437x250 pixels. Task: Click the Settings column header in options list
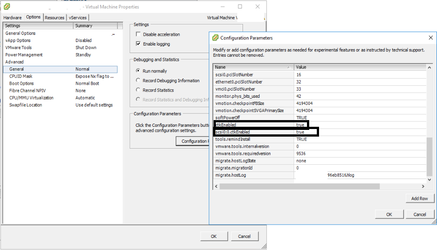click(x=38, y=25)
